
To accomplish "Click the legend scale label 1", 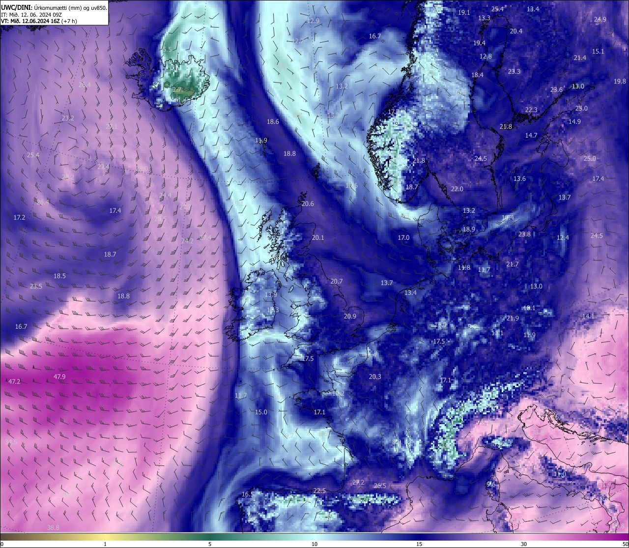I will (x=105, y=544).
